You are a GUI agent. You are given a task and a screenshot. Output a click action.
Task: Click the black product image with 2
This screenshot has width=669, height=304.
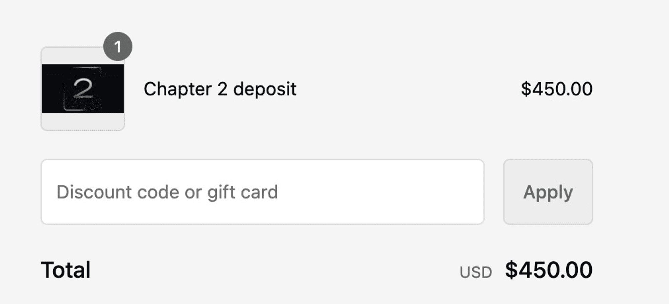point(83,89)
